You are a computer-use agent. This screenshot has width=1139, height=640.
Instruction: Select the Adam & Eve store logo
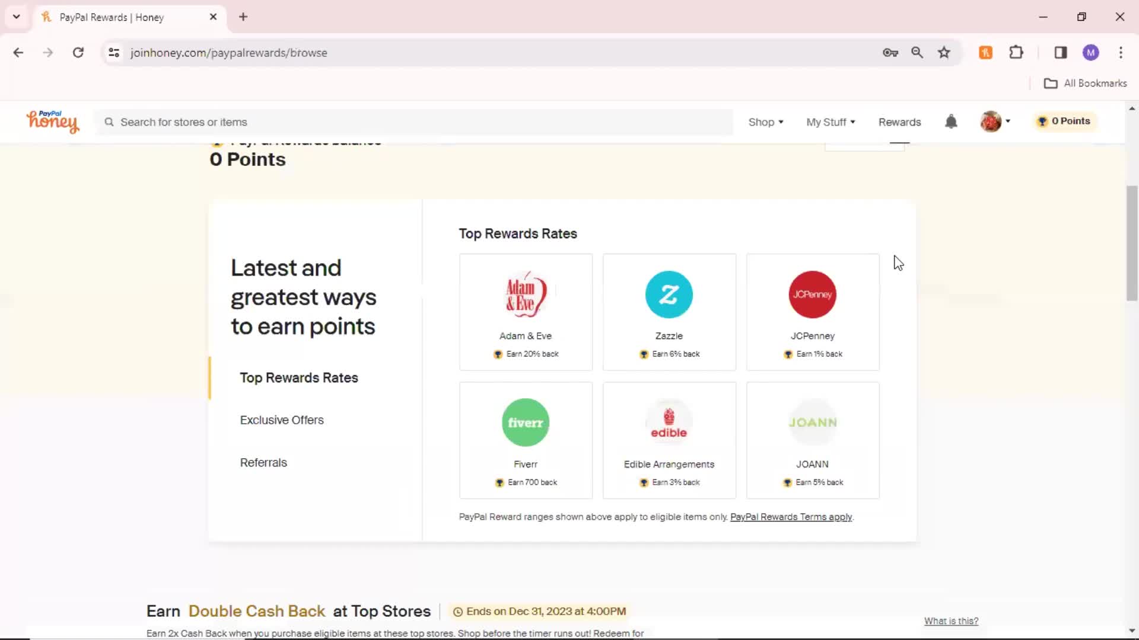tap(526, 295)
